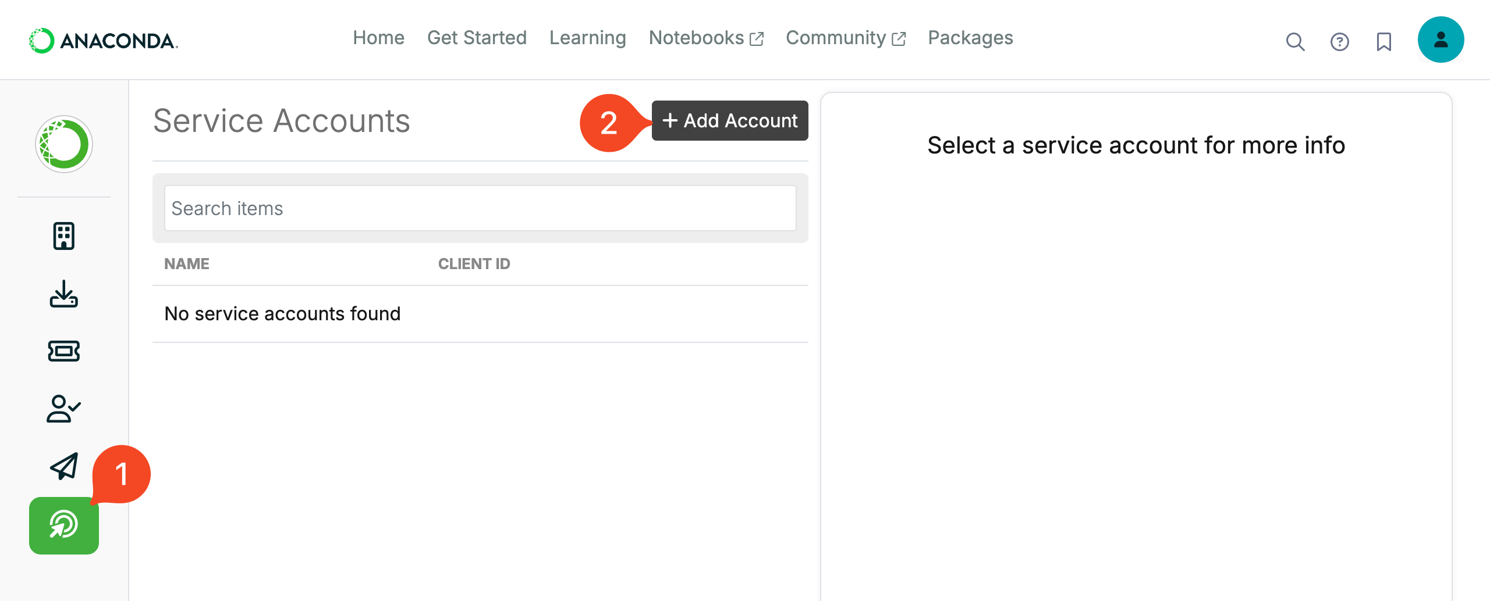
Task: Open the ticket subscriptions icon
Action: (x=64, y=351)
